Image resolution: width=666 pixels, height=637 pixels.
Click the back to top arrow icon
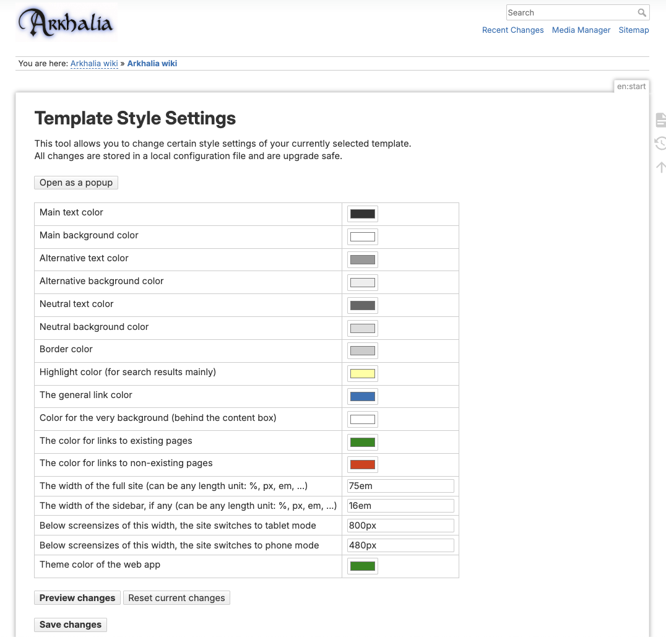pyautogui.click(x=660, y=167)
